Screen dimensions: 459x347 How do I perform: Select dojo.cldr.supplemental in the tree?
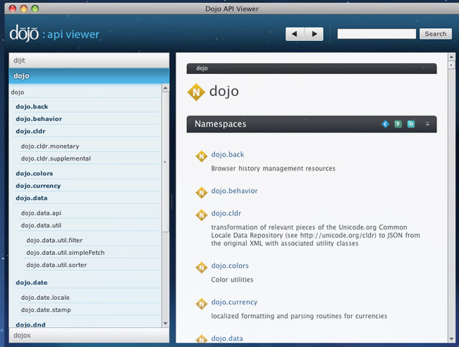[x=90, y=158]
